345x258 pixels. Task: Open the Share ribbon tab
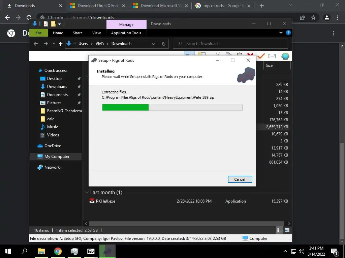78,33
